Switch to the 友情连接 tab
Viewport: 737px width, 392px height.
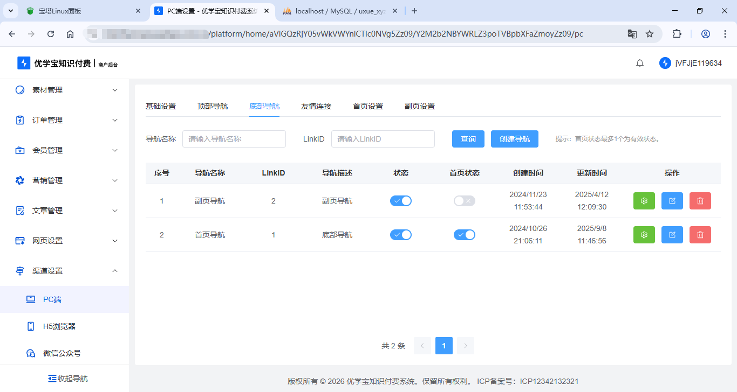(x=316, y=106)
